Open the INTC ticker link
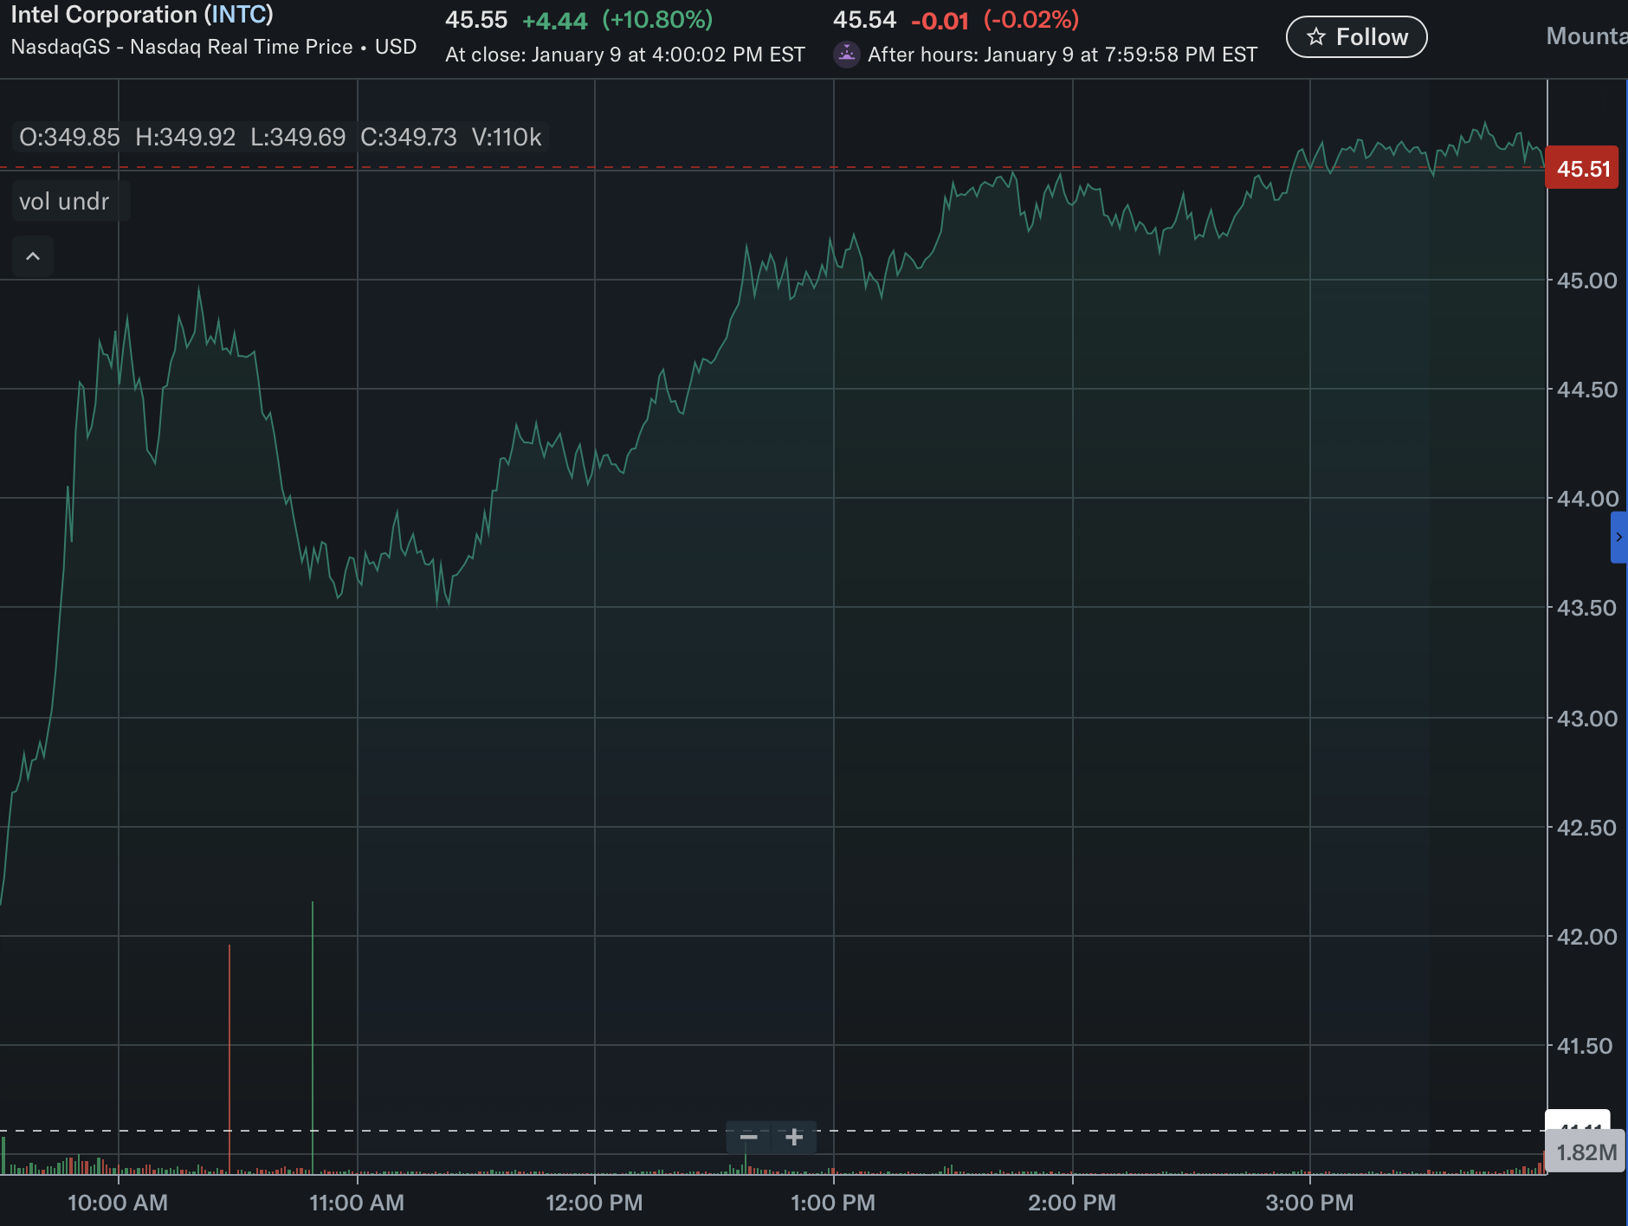This screenshot has width=1628, height=1226. (x=239, y=15)
